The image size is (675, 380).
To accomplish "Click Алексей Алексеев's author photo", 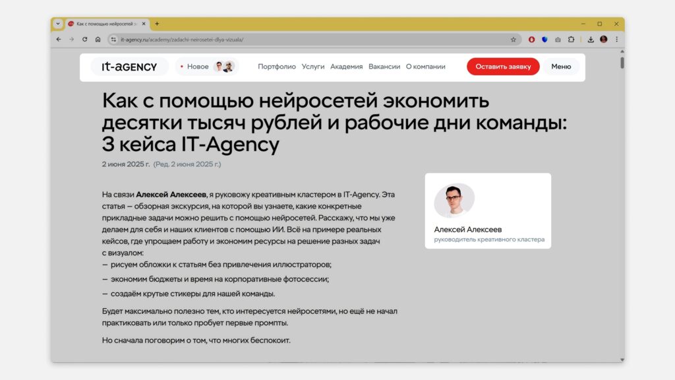I will point(454,201).
